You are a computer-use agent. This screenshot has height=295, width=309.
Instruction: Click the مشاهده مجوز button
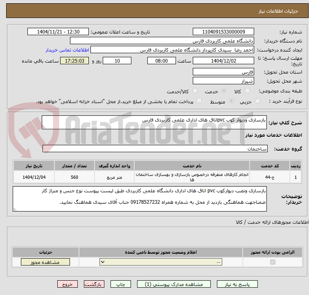(45, 262)
